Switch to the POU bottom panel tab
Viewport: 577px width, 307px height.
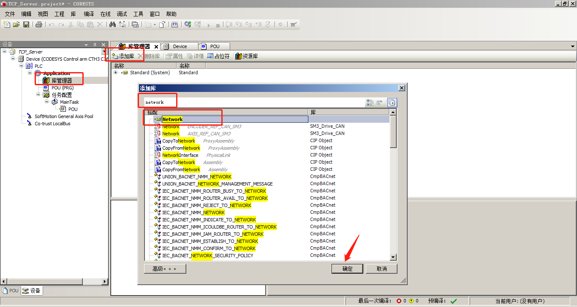coord(10,291)
